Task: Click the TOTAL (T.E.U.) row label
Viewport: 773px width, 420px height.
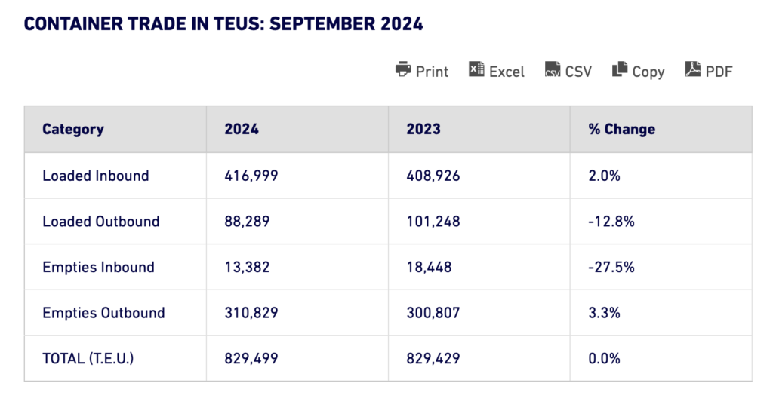Action: click(88, 359)
